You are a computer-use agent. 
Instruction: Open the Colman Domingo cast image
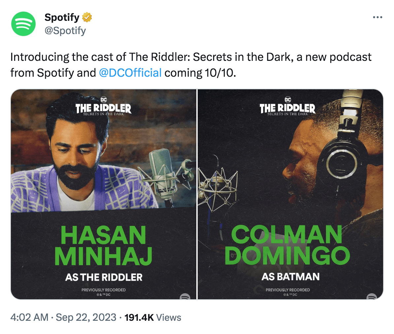pos(290,194)
